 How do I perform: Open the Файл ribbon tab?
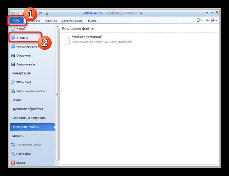[16, 20]
